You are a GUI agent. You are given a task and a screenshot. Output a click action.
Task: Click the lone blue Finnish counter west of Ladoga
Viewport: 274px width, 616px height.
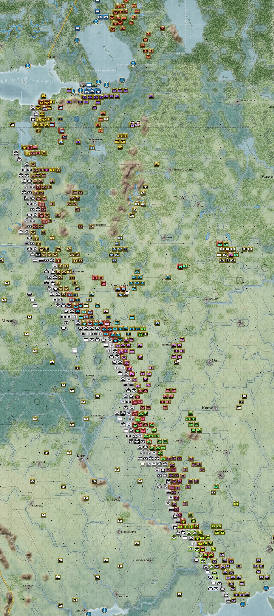tap(77, 28)
